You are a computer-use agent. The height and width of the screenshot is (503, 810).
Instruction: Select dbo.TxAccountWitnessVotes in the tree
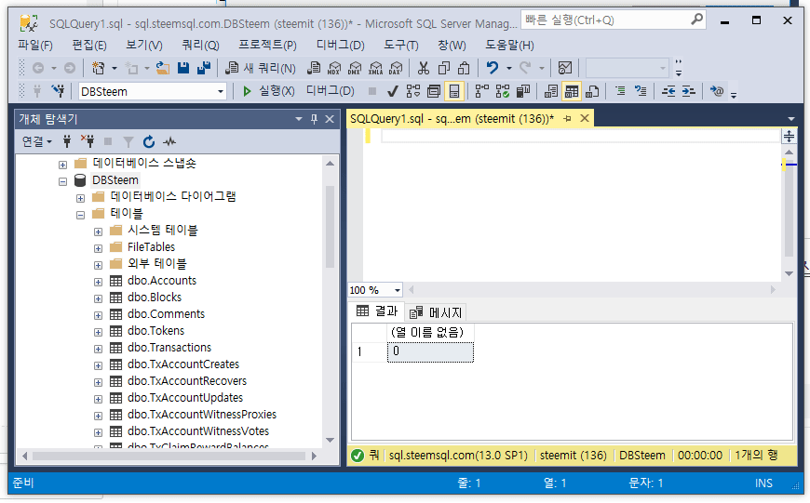point(198,431)
